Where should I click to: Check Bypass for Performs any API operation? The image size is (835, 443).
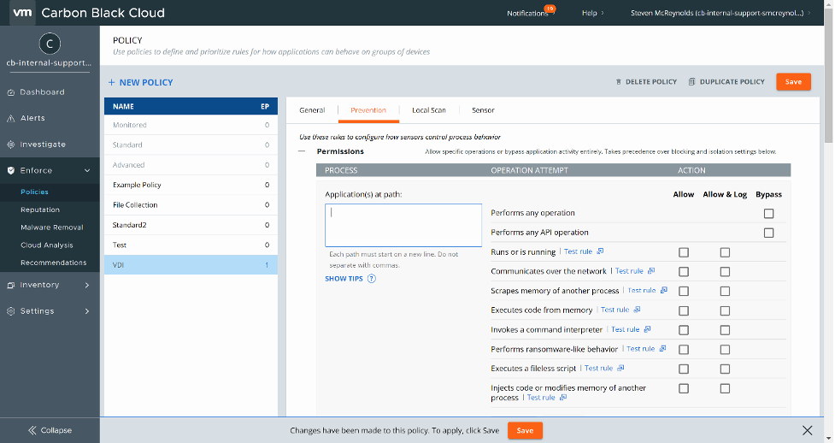coord(768,233)
